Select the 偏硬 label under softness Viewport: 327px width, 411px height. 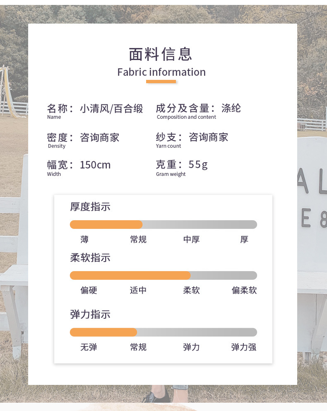pyautogui.click(x=89, y=291)
